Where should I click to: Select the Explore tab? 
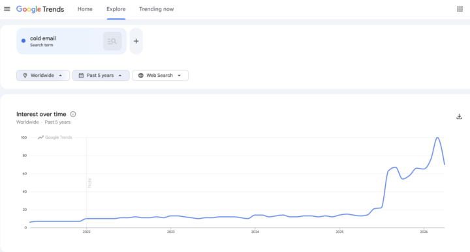[116, 9]
